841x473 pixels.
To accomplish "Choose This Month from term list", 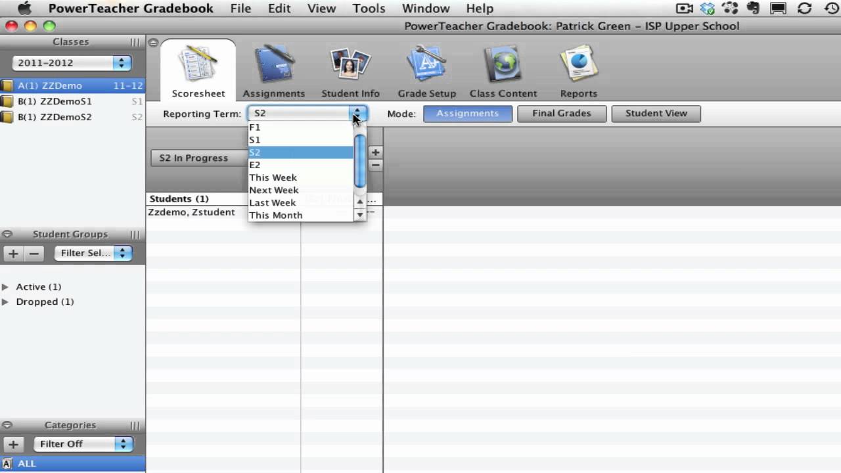I will 301,215.
